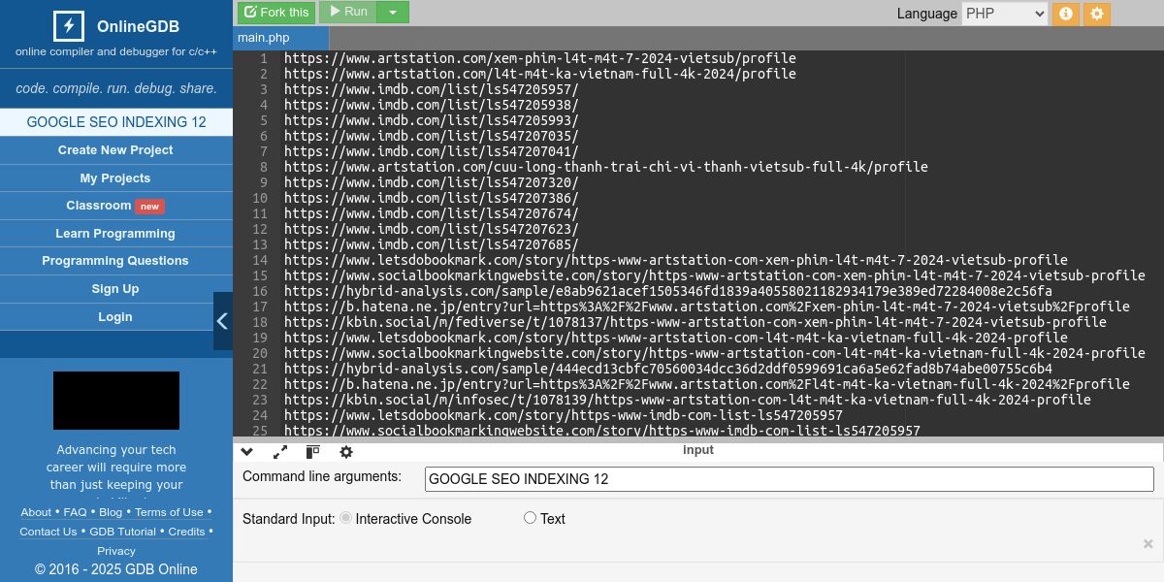Open My Projects in the sidebar
The height and width of the screenshot is (582, 1164).
[115, 178]
